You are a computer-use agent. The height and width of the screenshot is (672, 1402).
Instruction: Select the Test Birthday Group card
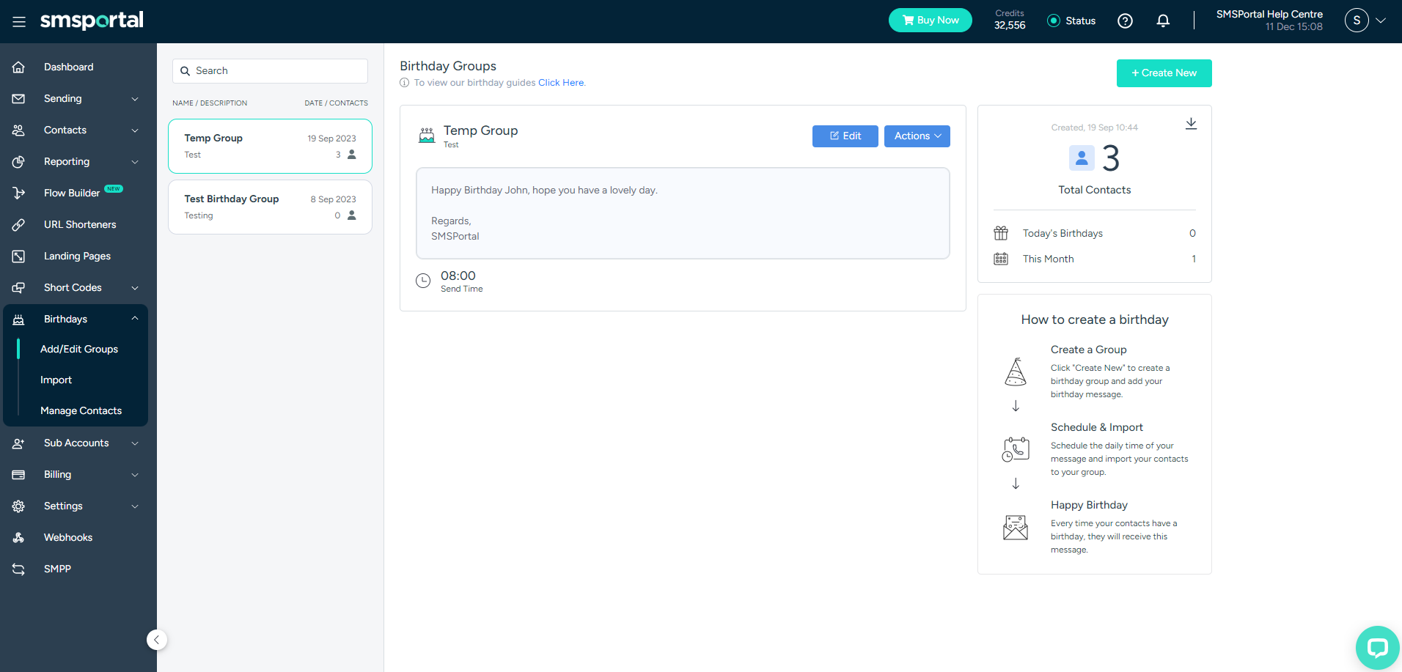click(270, 207)
